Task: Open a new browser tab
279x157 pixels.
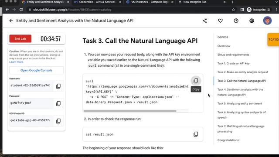Action: (x=233, y=2)
